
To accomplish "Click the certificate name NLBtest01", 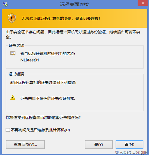I will 30,60.
